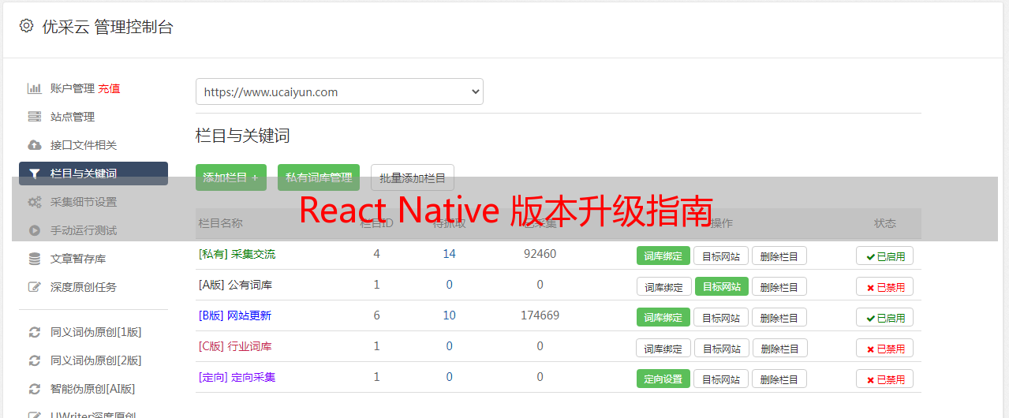Go to 接口文件相关
The height and width of the screenshot is (418, 1009).
[84, 145]
